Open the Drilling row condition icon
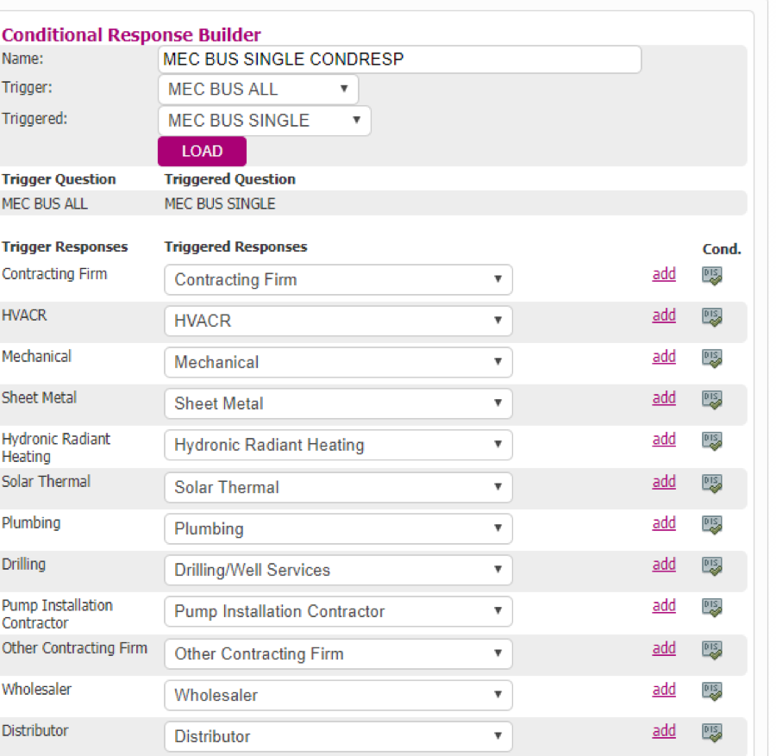Viewport: 776px width, 756px height. pyautogui.click(x=712, y=566)
